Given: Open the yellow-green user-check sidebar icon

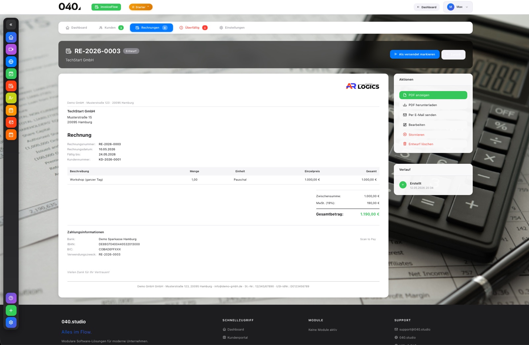Looking at the screenshot, I should tap(11, 98).
